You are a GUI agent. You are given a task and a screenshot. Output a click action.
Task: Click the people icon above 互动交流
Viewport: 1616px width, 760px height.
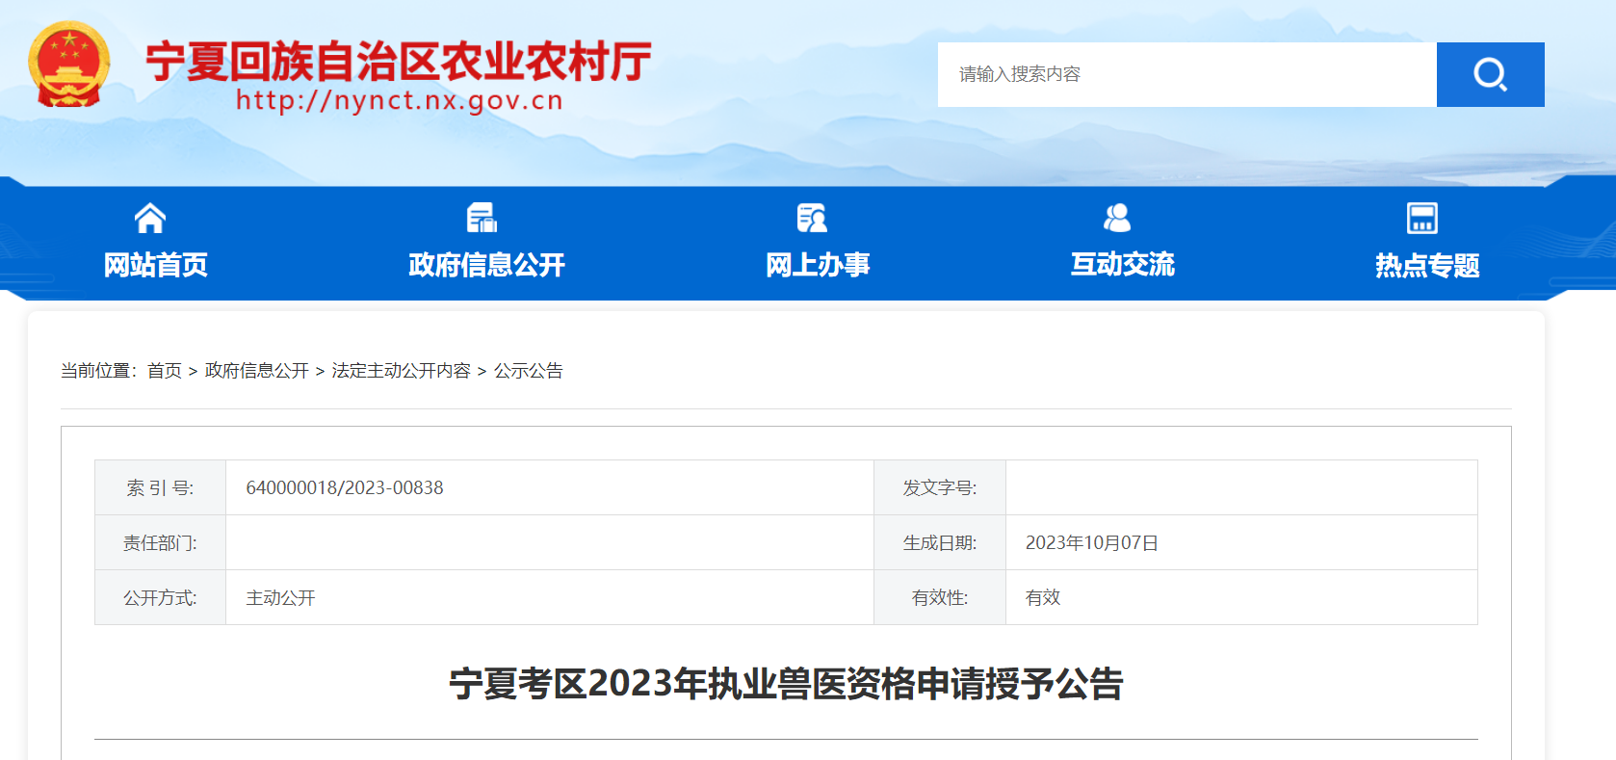1117,218
